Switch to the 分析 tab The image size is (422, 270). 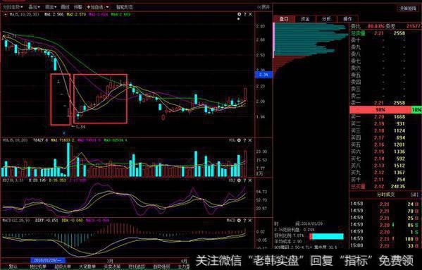pos(326,19)
